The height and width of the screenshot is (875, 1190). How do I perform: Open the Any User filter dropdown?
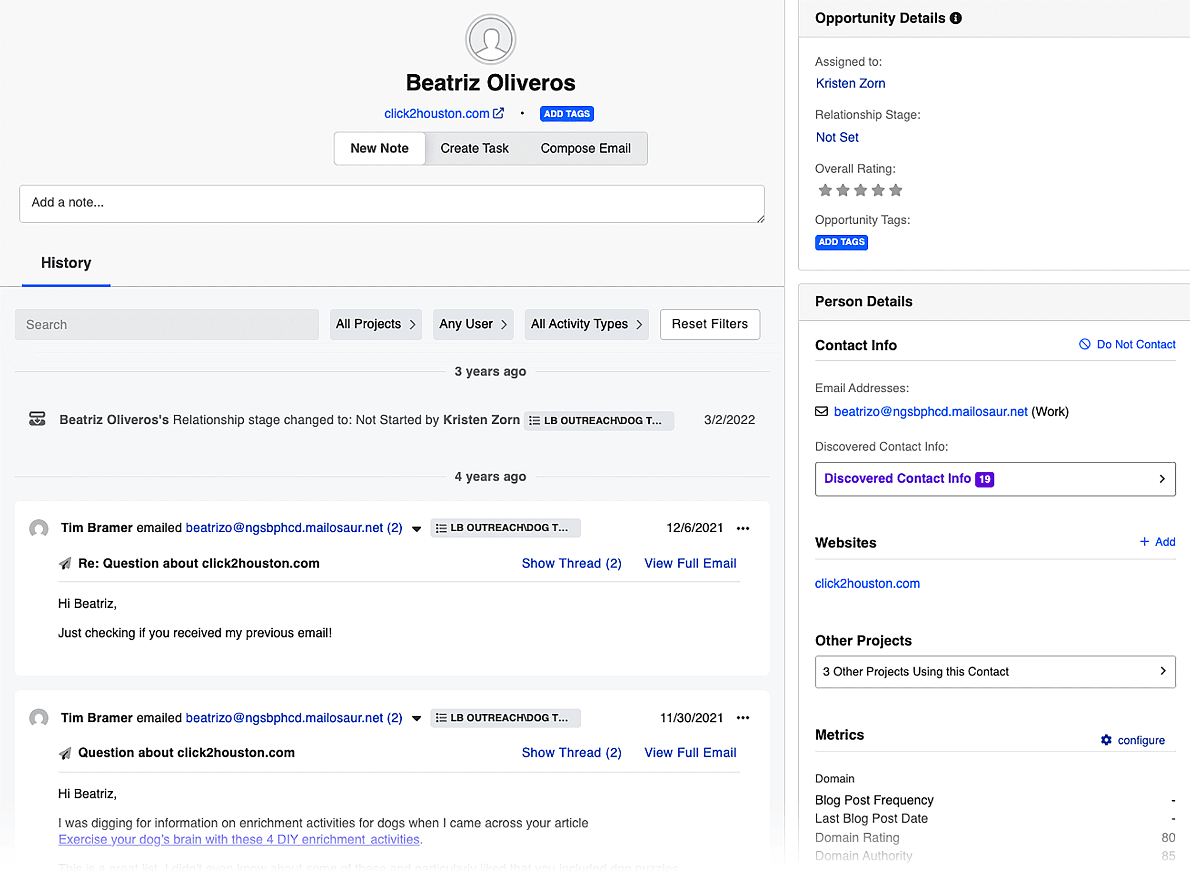click(472, 324)
